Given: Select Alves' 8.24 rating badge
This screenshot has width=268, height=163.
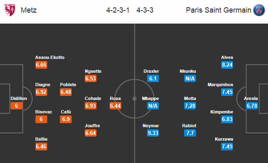Looking at the screenshot, I should click(x=227, y=65).
